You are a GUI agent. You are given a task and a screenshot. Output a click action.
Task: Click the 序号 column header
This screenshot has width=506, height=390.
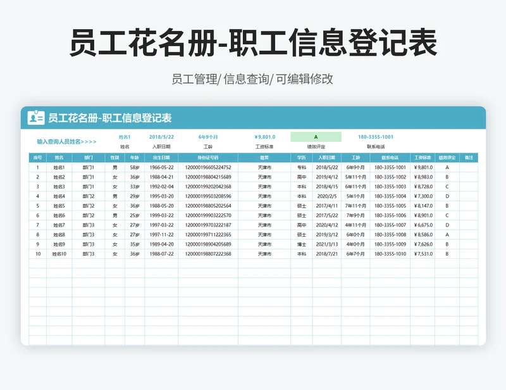point(37,158)
